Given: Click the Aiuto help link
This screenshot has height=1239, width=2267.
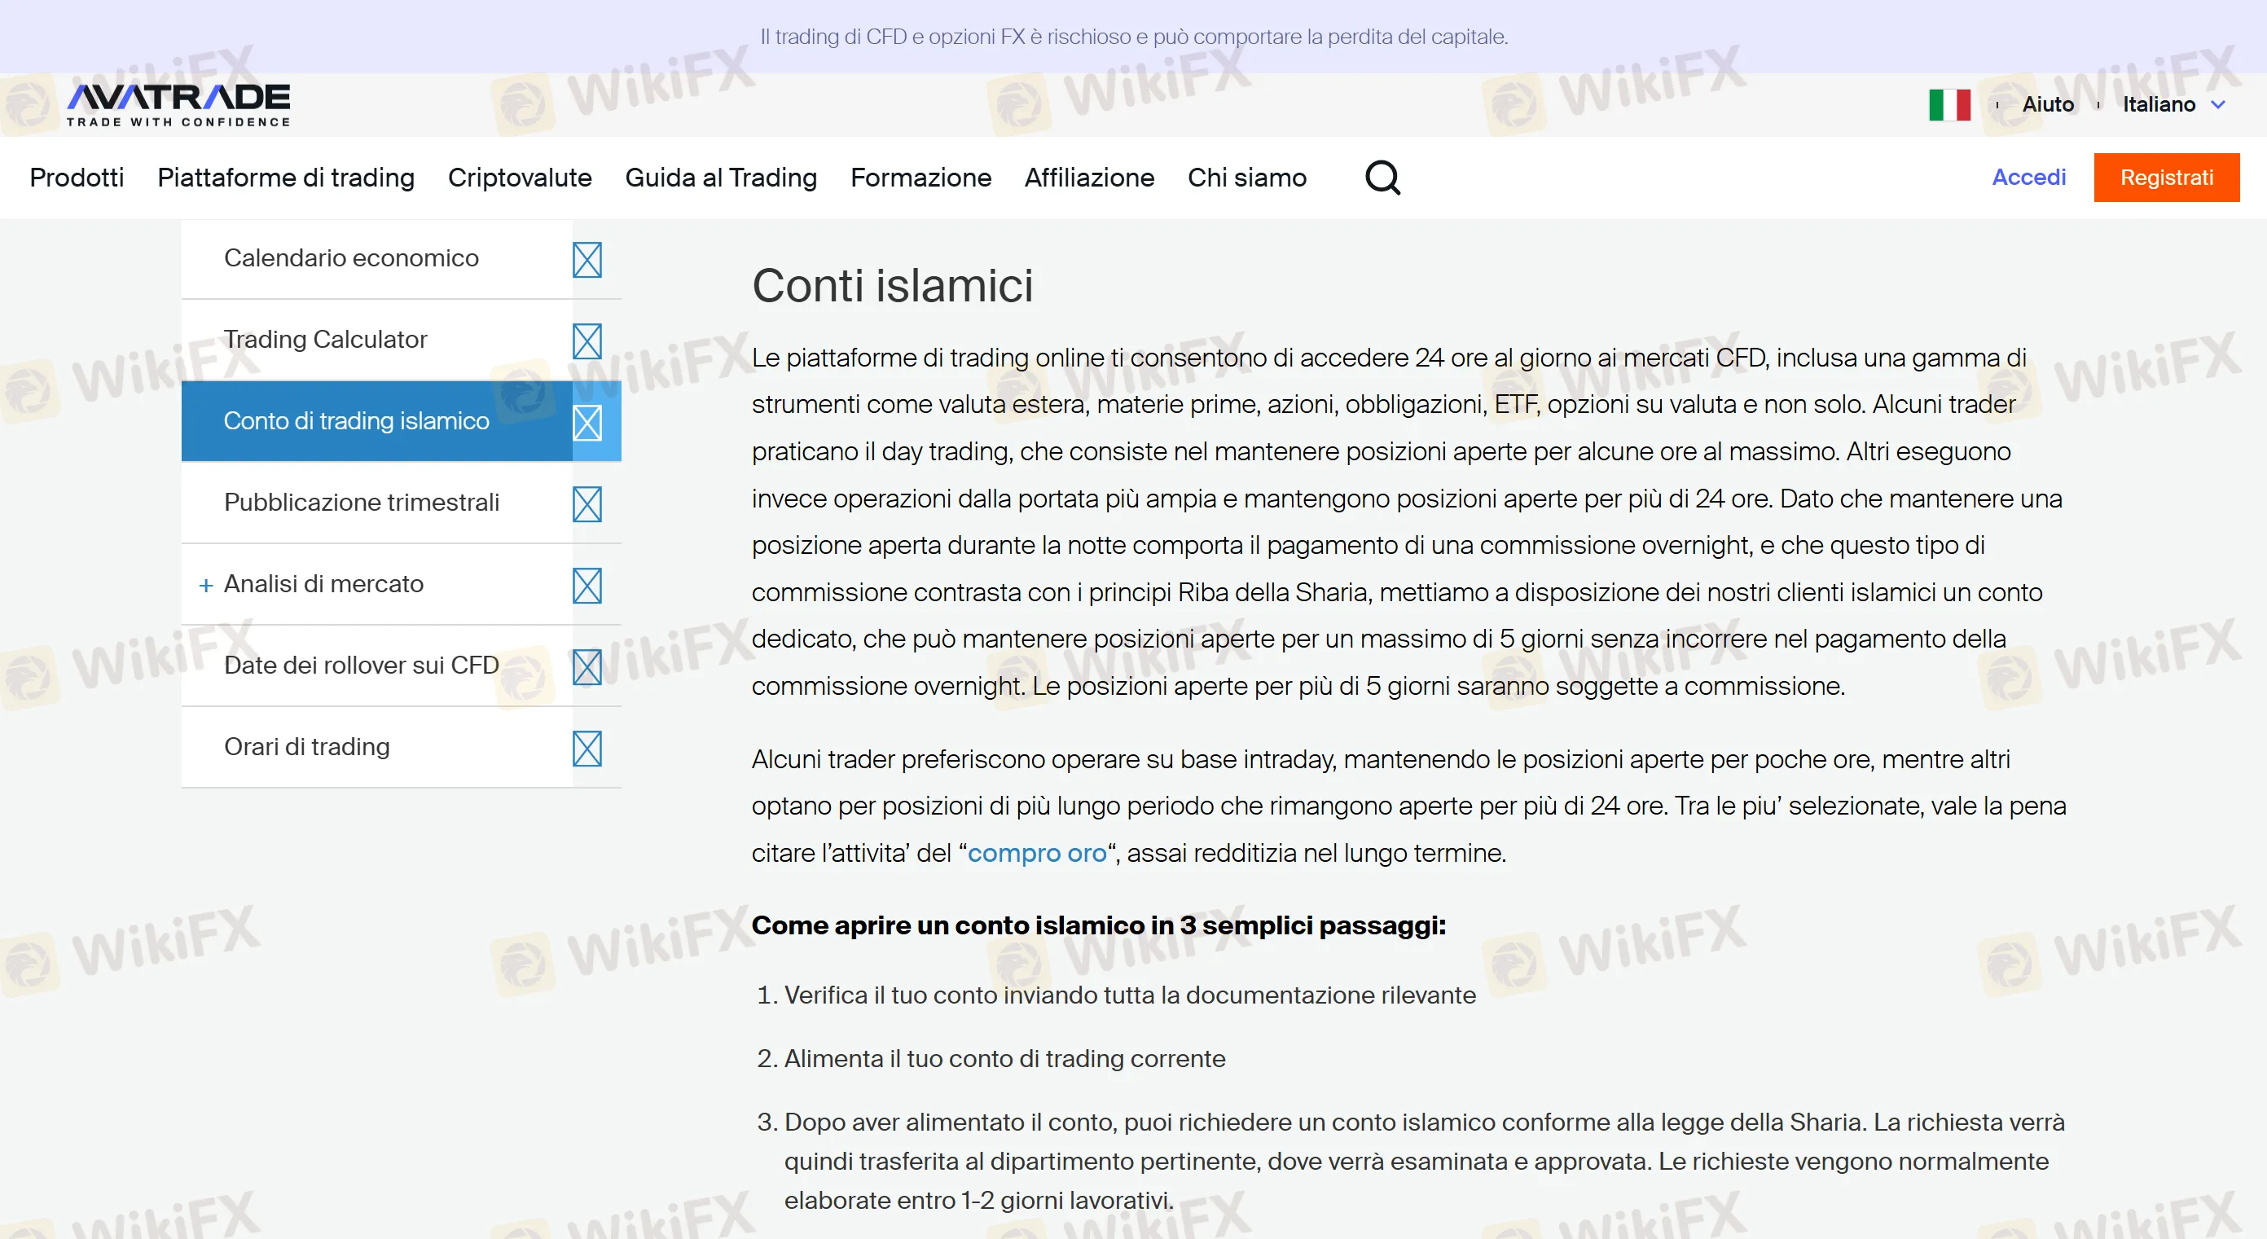Looking at the screenshot, I should coord(2047,105).
